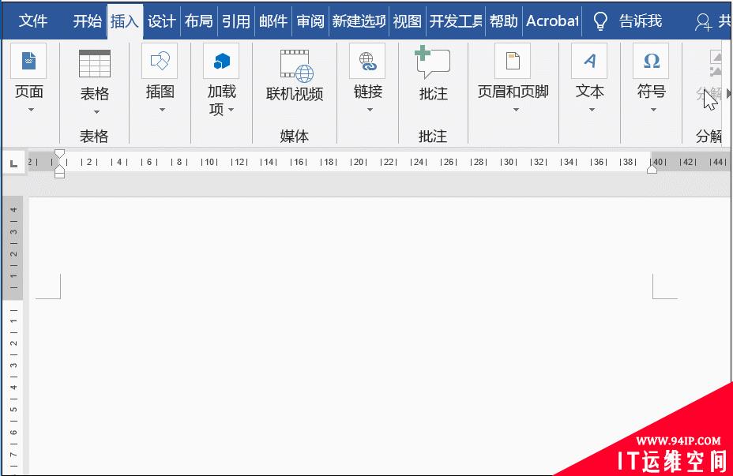Screen dimensions: 733x476
Task: Expand the 加载项 dropdown arrow
Action: pyautogui.click(x=231, y=110)
